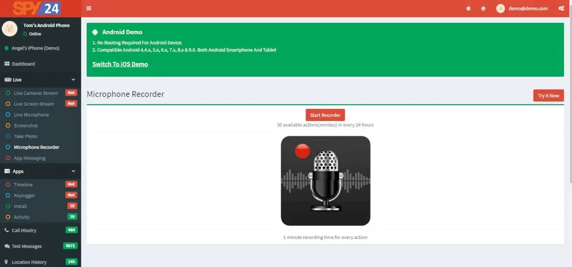Open Text Messages in sidebar

coord(27,247)
